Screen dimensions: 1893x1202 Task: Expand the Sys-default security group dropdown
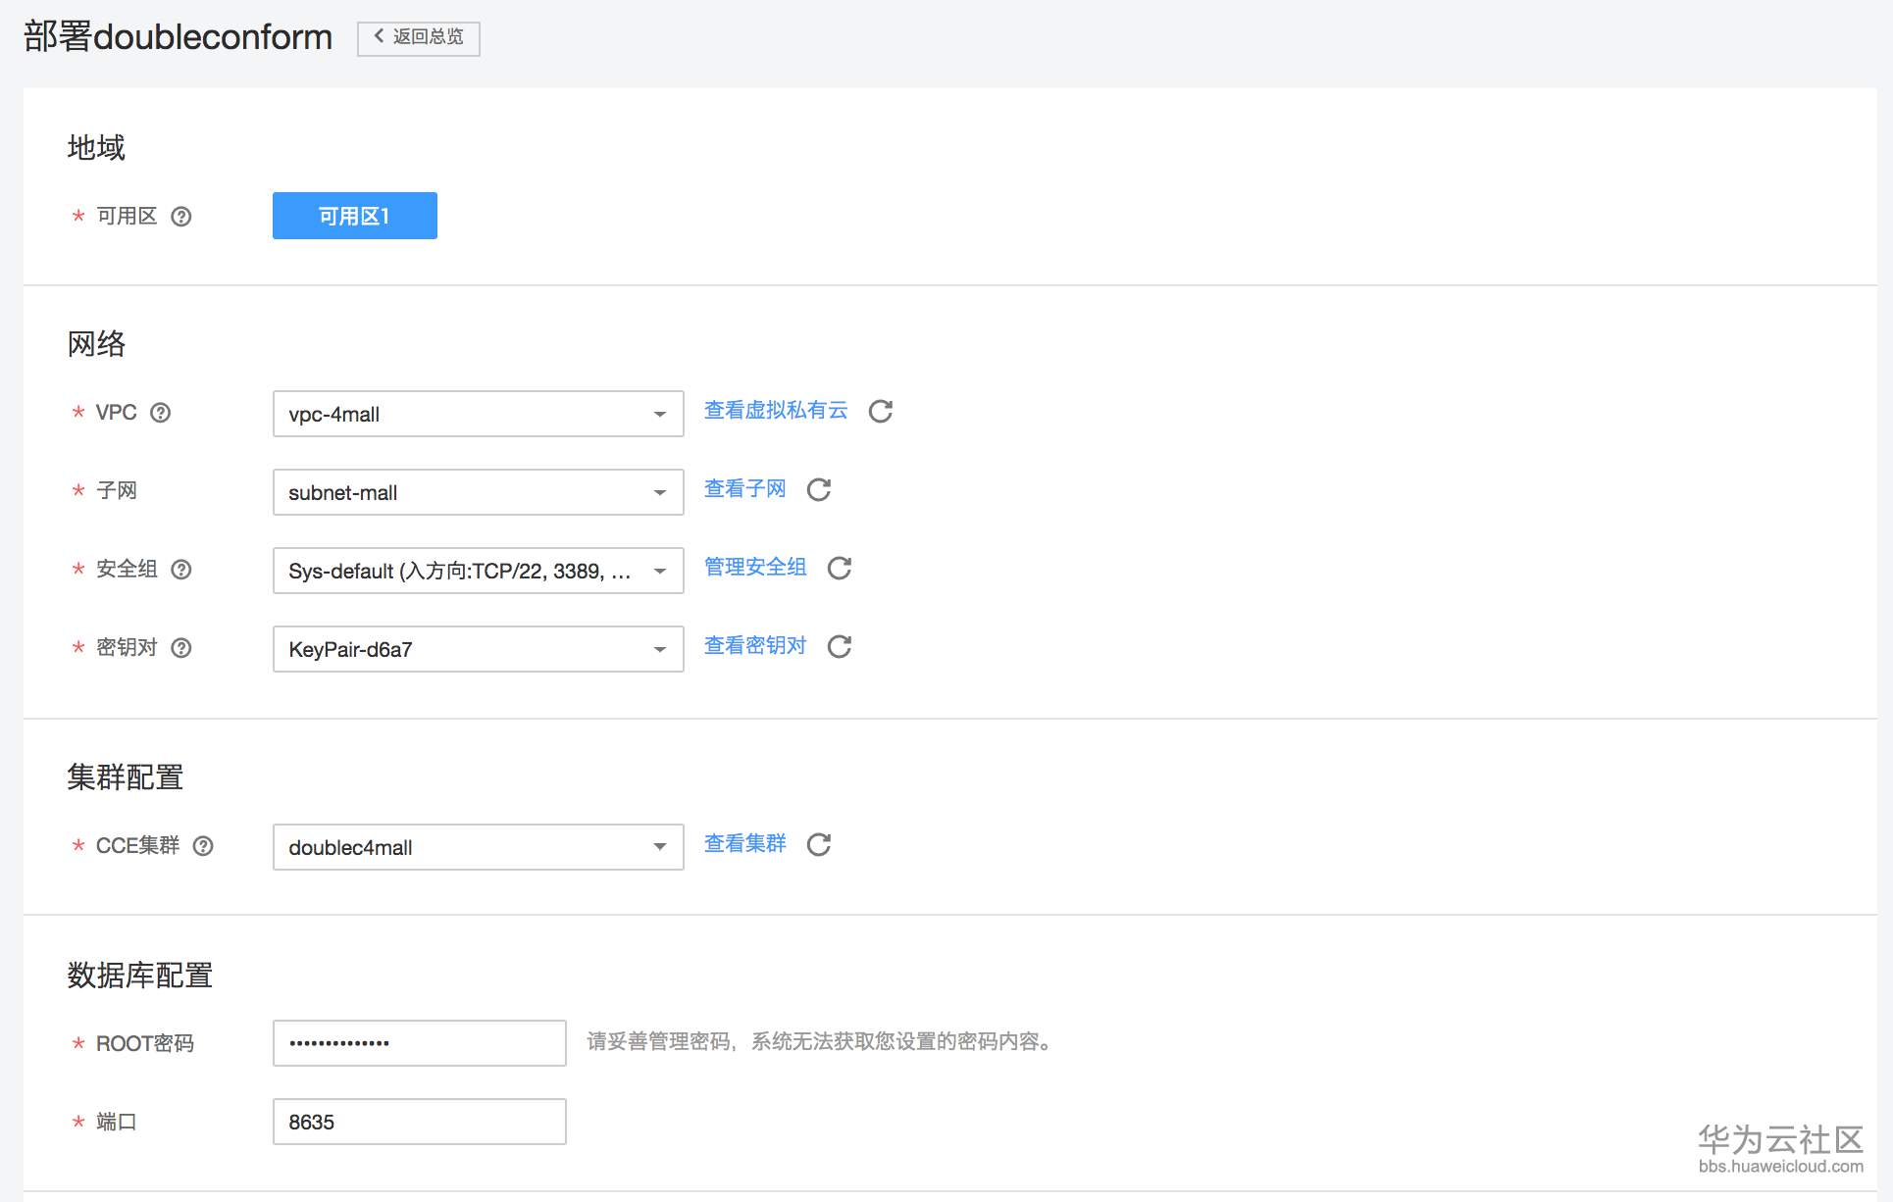click(478, 571)
